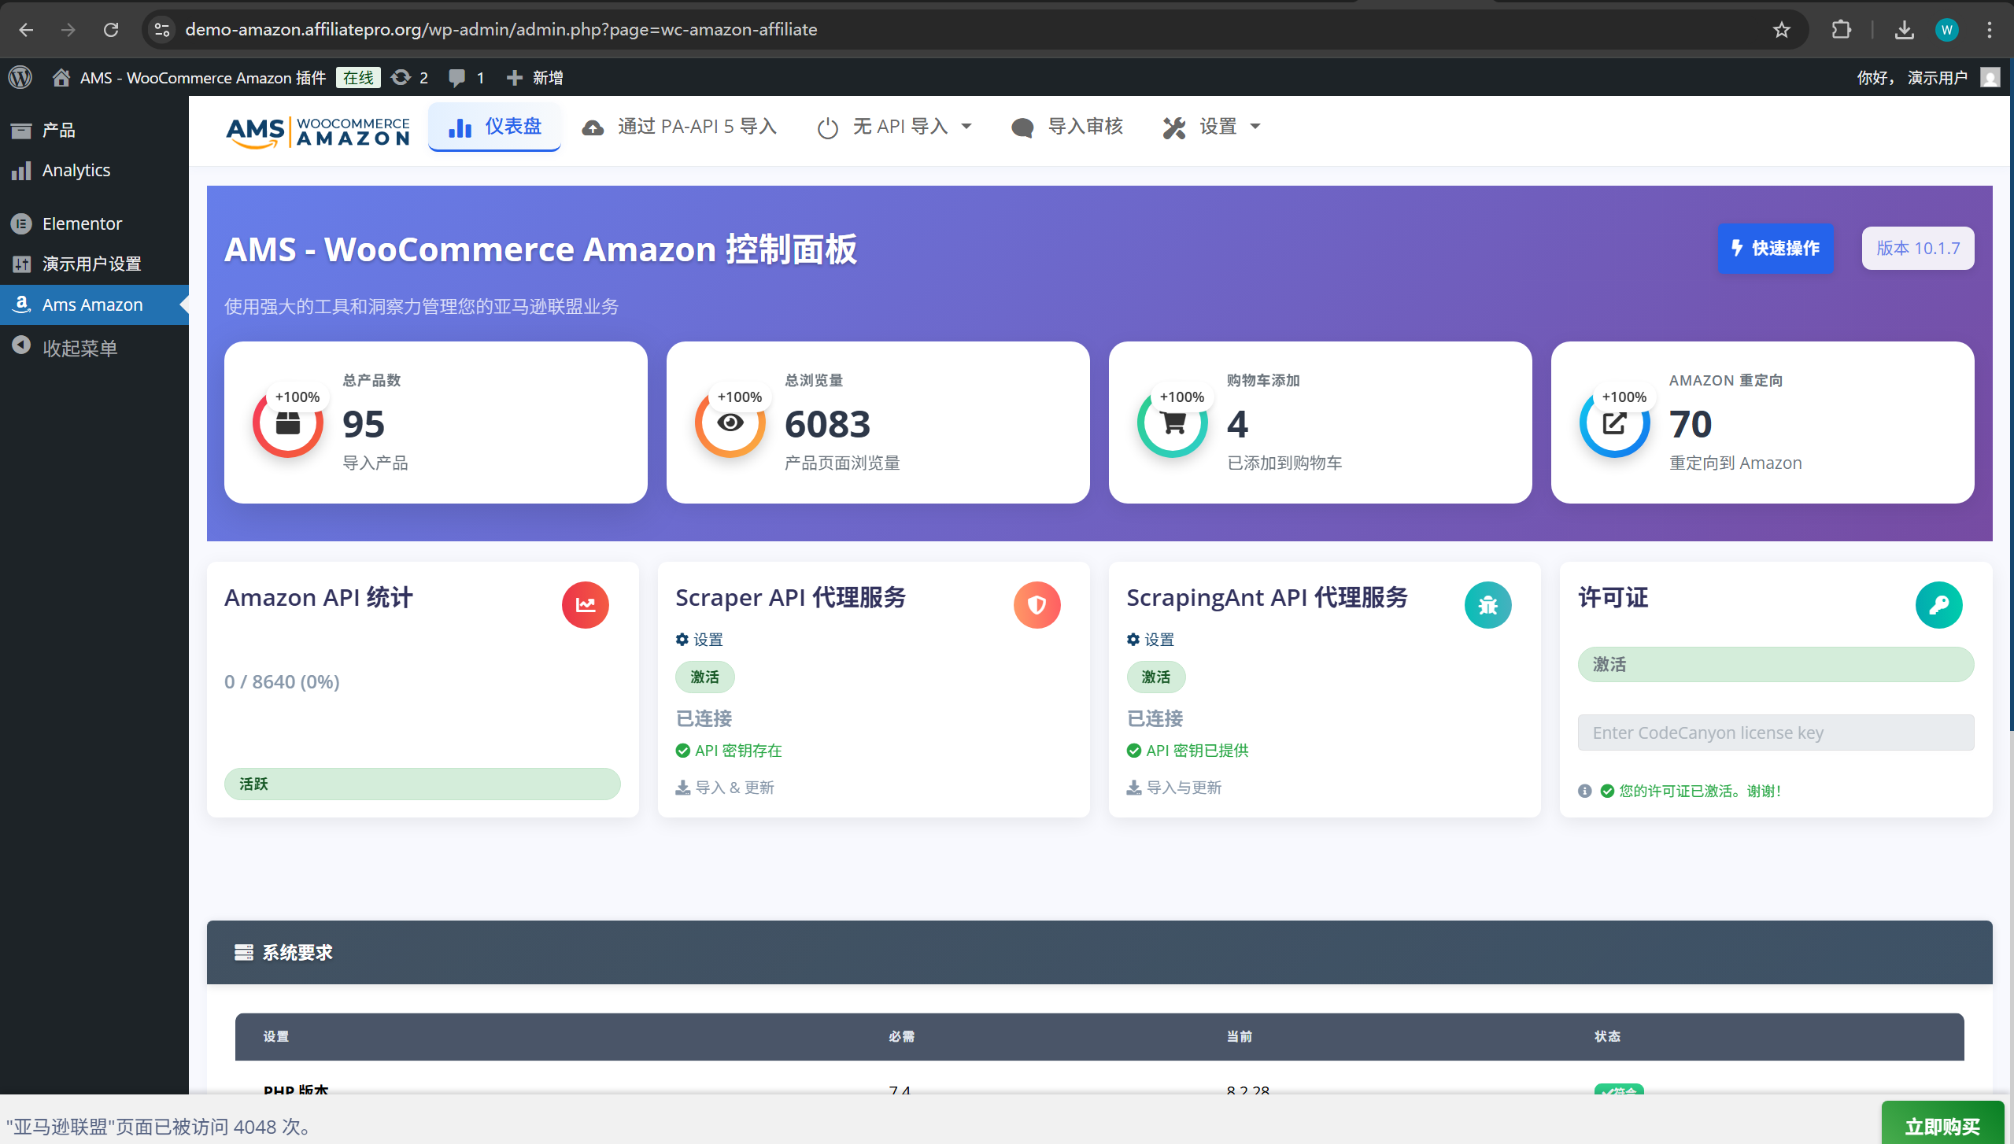Open 演示用户设置 in the sidebar
2014x1144 pixels.
(94, 264)
